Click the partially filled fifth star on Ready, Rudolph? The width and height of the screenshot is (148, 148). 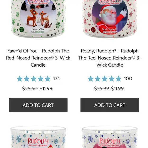(118, 79)
